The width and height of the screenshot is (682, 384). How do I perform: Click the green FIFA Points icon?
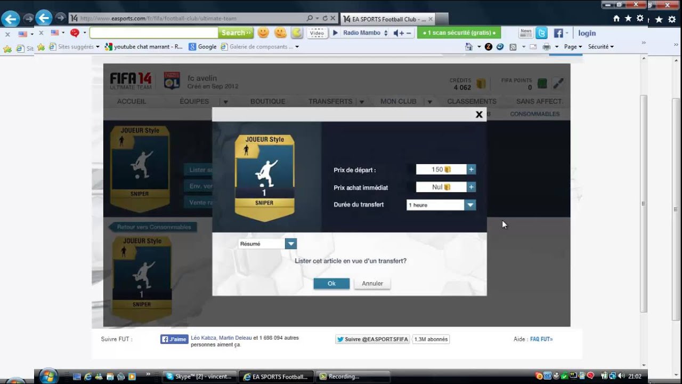542,84
